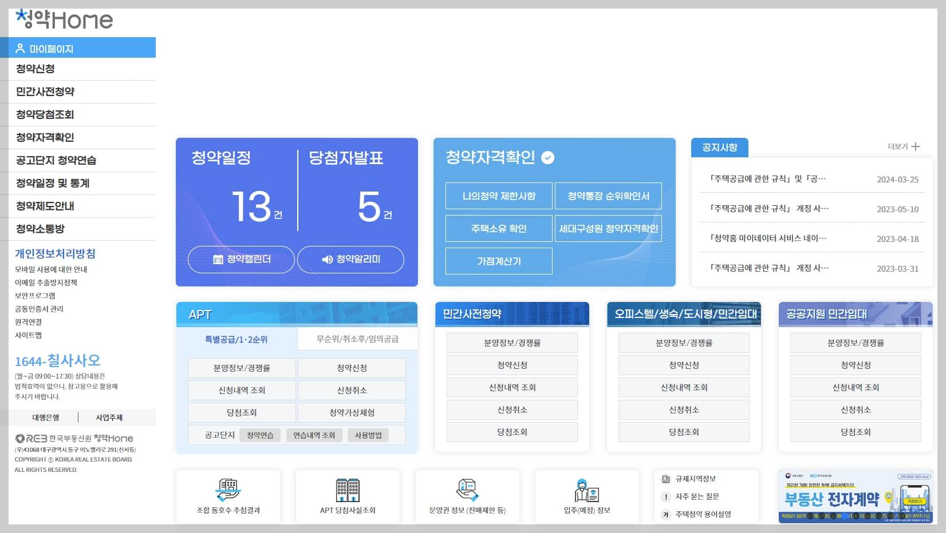Click the REB 한국부동산원 footer logo
The width and height of the screenshot is (946, 533).
coord(74,439)
